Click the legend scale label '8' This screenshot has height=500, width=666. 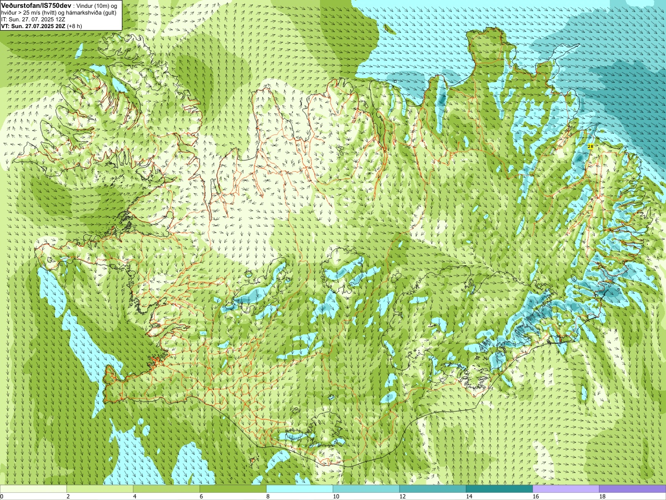tap(268, 496)
